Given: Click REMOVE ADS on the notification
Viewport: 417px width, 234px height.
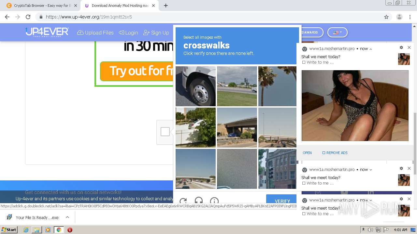Looking at the screenshot, I should click(335, 153).
